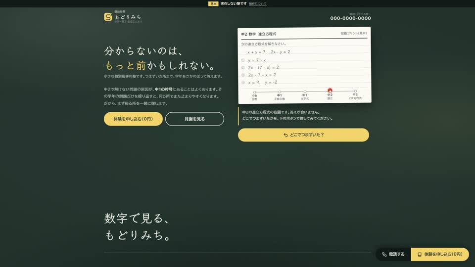Viewport: 475px width, 267px height.
Task: Click step ② 2x - (7 - x) = 2
Action: tap(260, 68)
